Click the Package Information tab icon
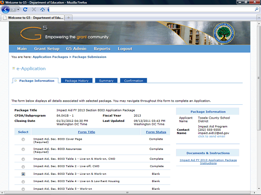Image resolution: width=261 pixels, height=195 pixels. [x=15, y=81]
